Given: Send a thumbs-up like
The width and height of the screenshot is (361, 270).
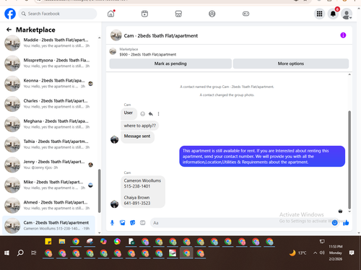Looking at the screenshot, I should (346, 223).
